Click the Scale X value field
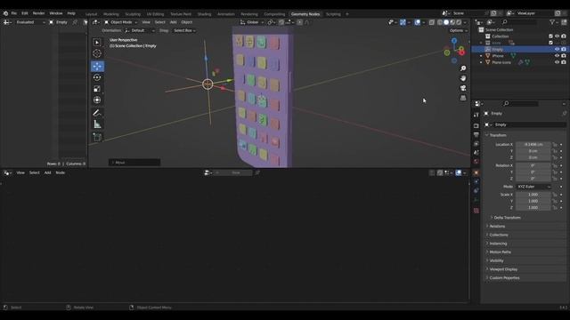570x320 pixels. pyautogui.click(x=533, y=195)
